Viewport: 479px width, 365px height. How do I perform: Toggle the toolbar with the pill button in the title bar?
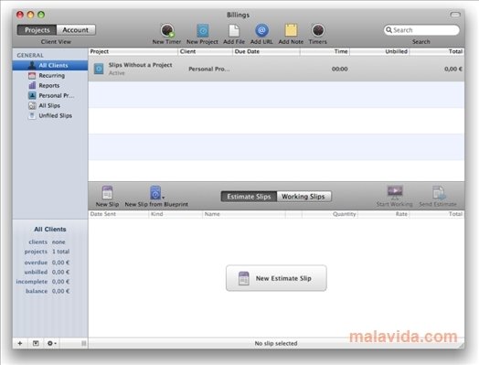coord(455,15)
